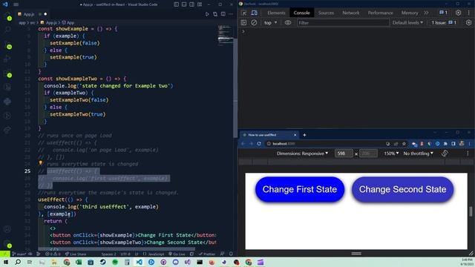Toggle VS Code secondary sidebar layout

click(x=192, y=4)
